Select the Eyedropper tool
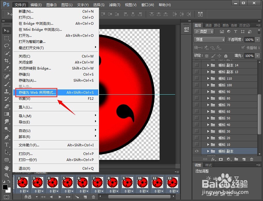This screenshot has height=201, width=263. [x=7, y=68]
